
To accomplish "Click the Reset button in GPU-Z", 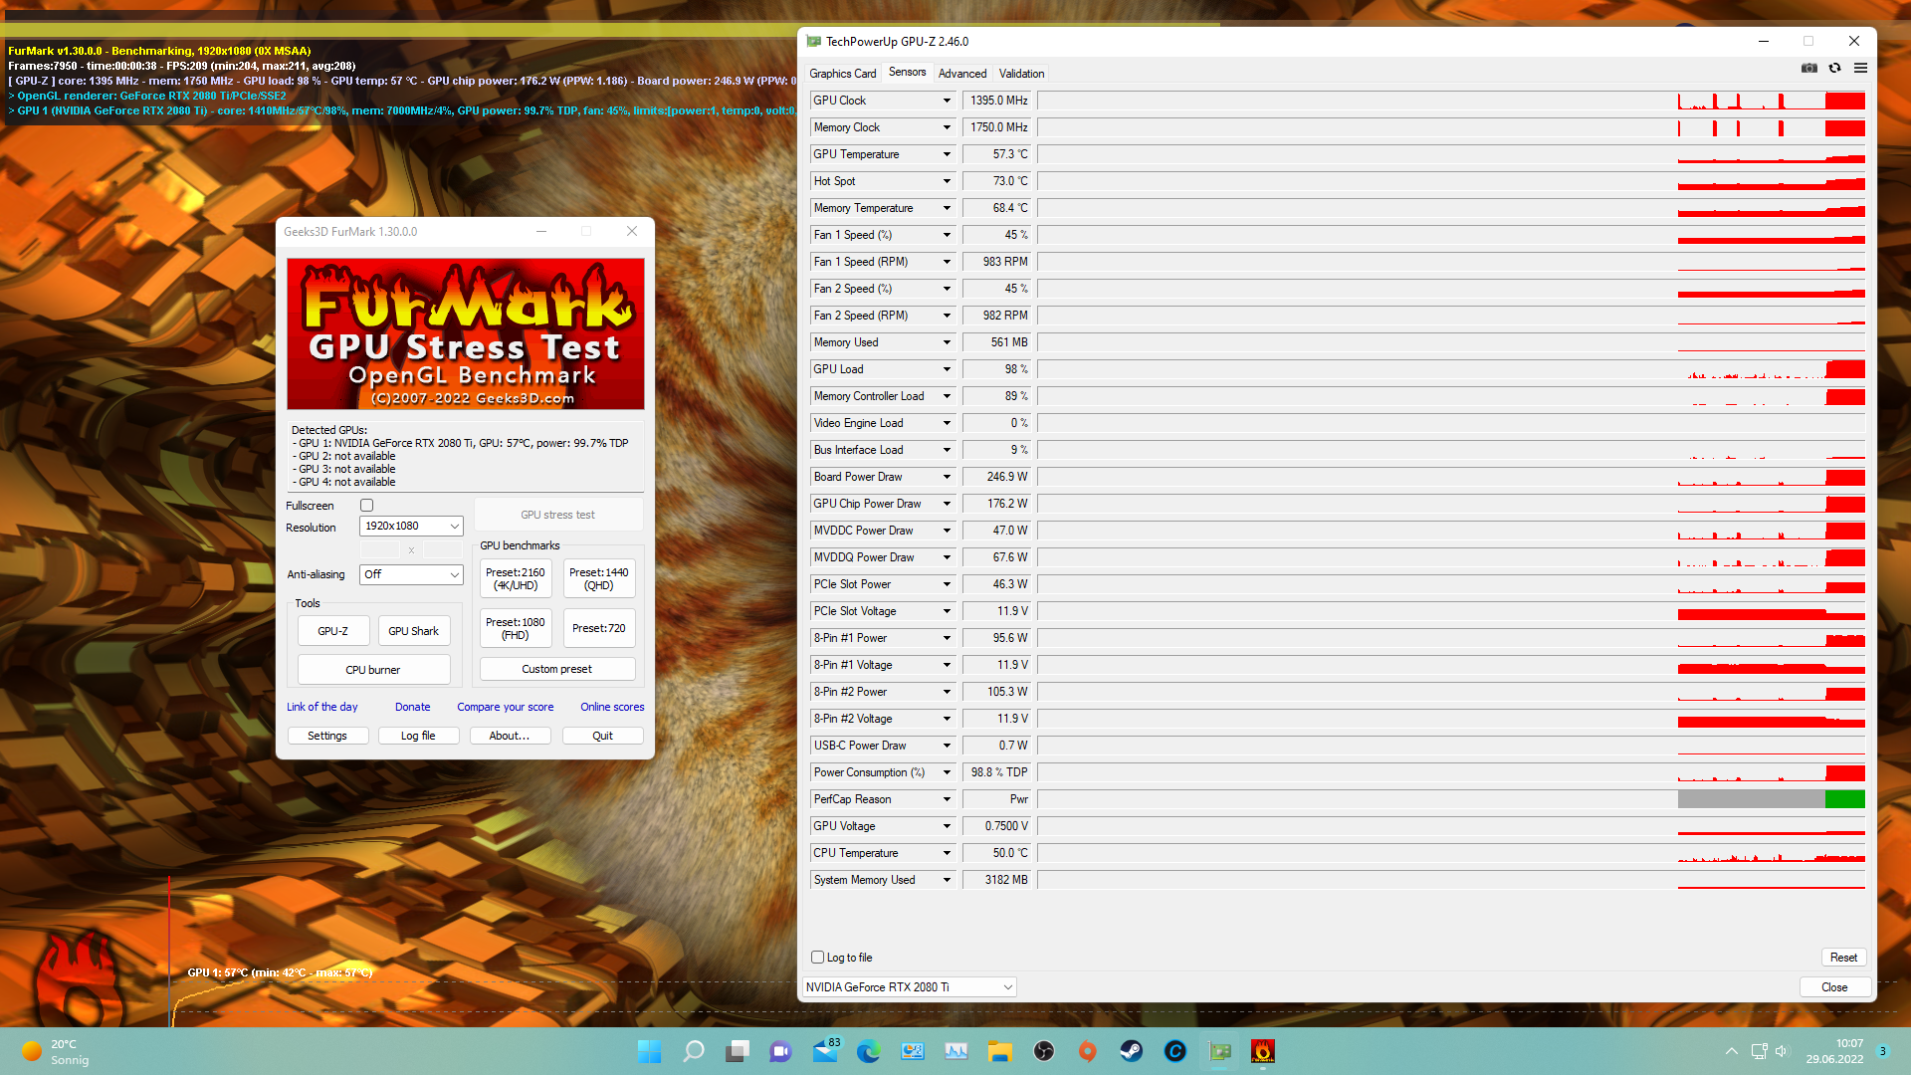I will click(x=1843, y=958).
